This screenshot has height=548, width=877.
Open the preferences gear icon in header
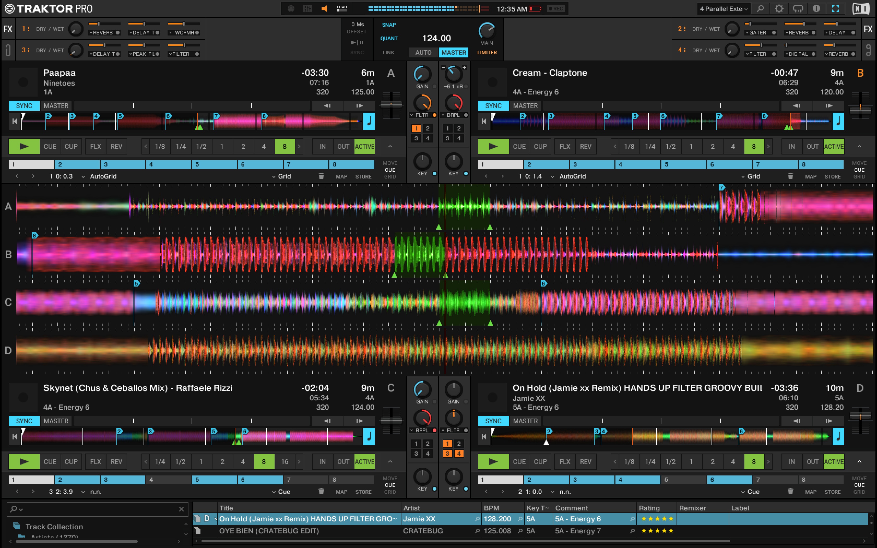point(779,9)
